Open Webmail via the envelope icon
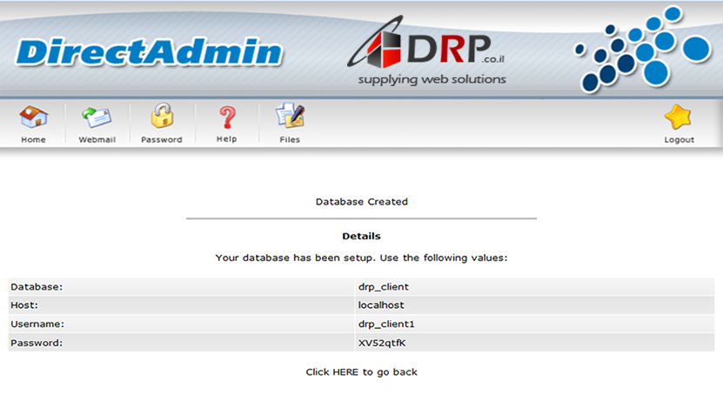This screenshot has height=394, width=723. (x=97, y=117)
